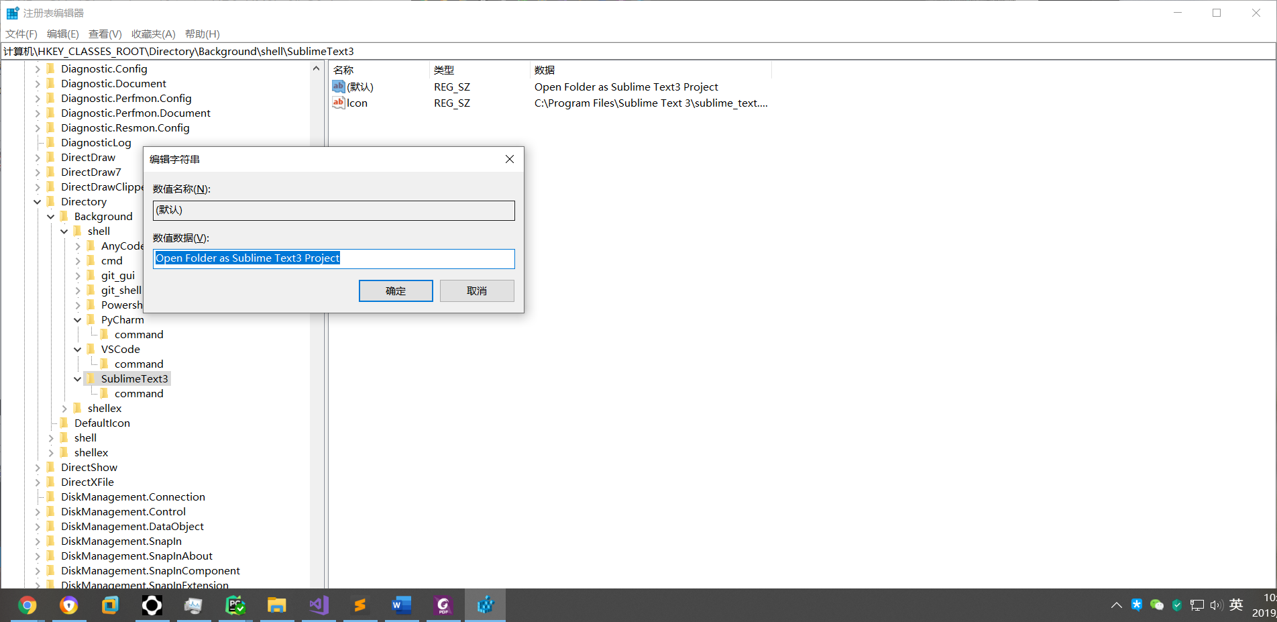Viewport: 1277px width, 622px height.
Task: Click the DiagnosticLog folder icon
Action: coord(52,142)
